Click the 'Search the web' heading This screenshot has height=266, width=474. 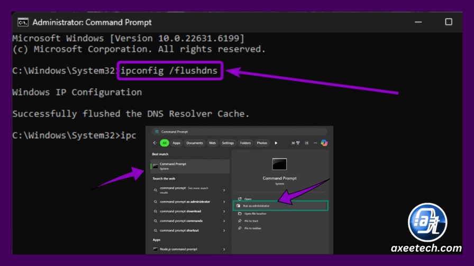(164, 179)
